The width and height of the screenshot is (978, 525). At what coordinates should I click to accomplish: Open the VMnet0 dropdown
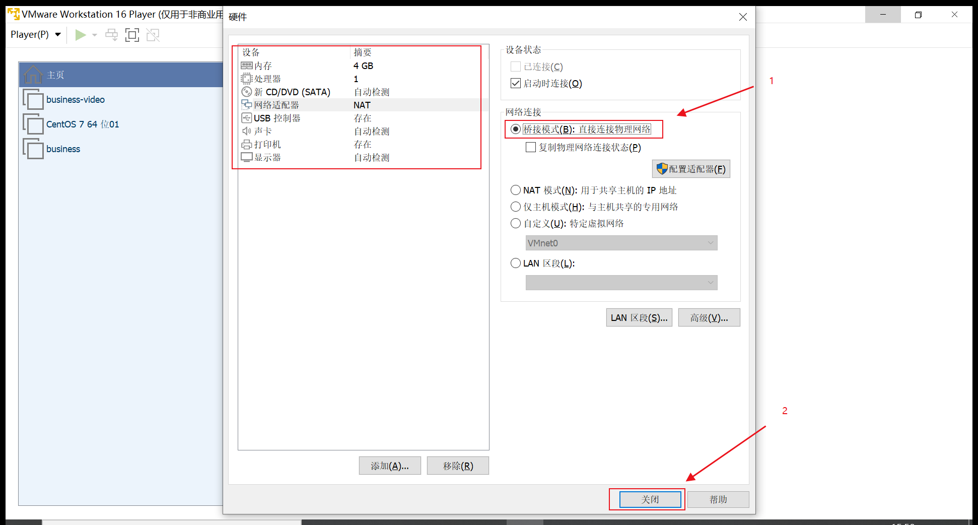621,243
